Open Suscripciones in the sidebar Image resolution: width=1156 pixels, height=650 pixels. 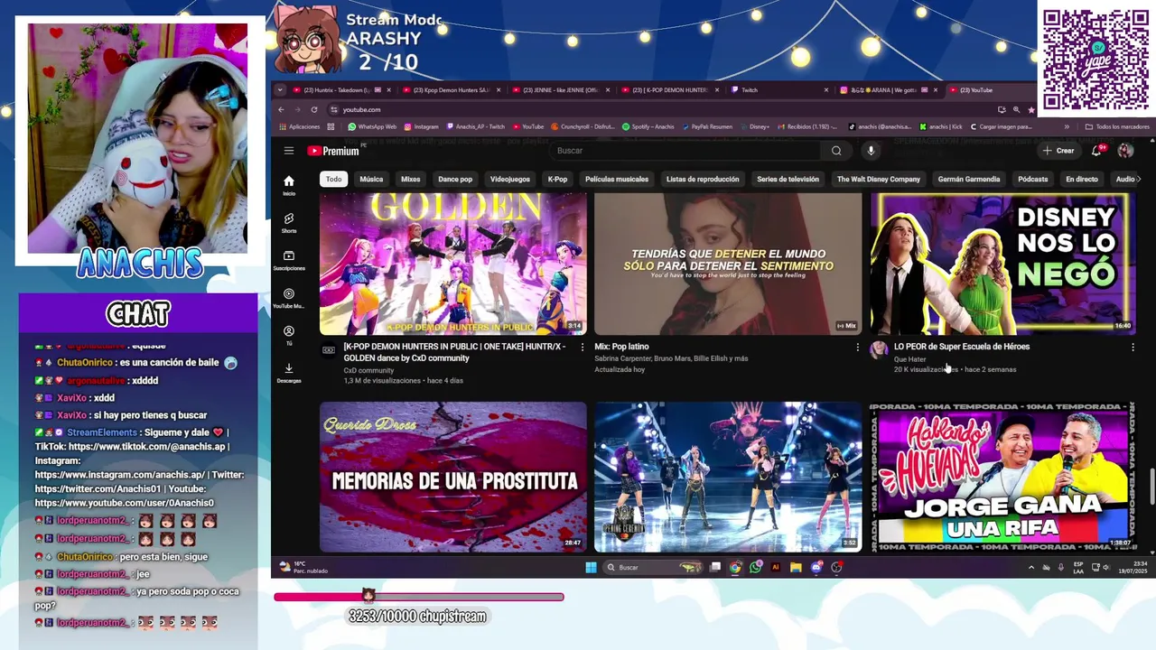pos(289,261)
